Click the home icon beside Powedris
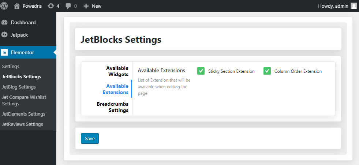 click(x=17, y=6)
